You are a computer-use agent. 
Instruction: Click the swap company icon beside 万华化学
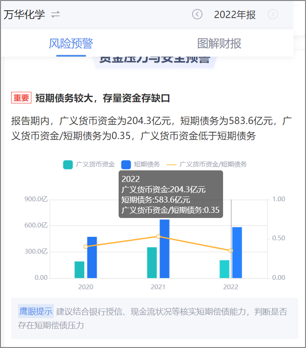(55, 15)
